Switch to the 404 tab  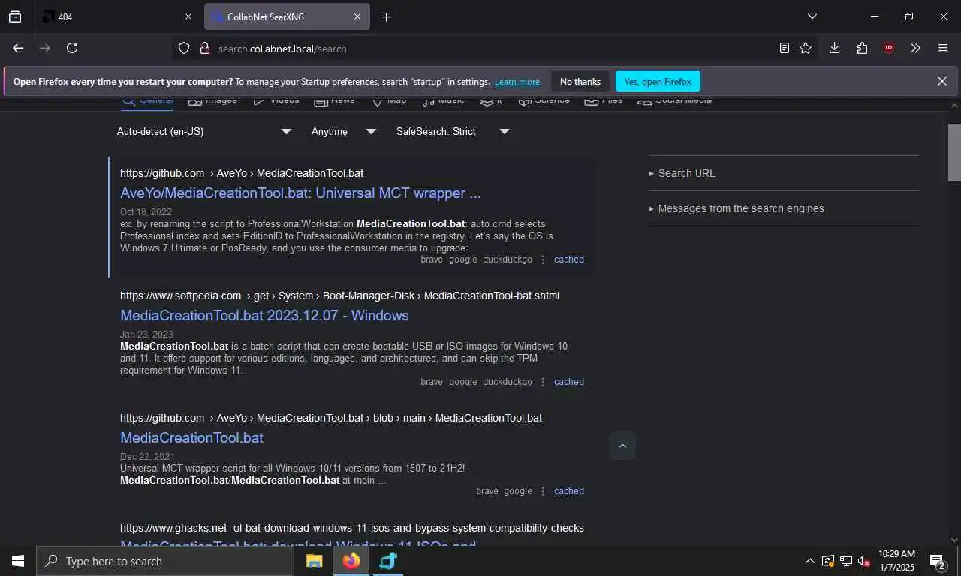[x=117, y=16]
